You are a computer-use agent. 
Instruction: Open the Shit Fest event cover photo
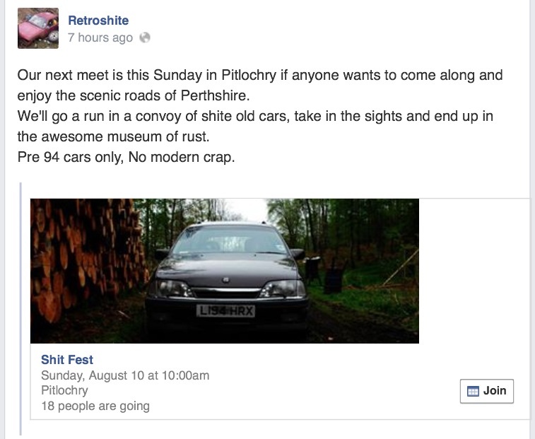[x=225, y=271]
